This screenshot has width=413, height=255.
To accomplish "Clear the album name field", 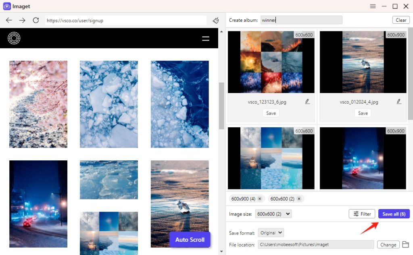I will (x=400, y=20).
